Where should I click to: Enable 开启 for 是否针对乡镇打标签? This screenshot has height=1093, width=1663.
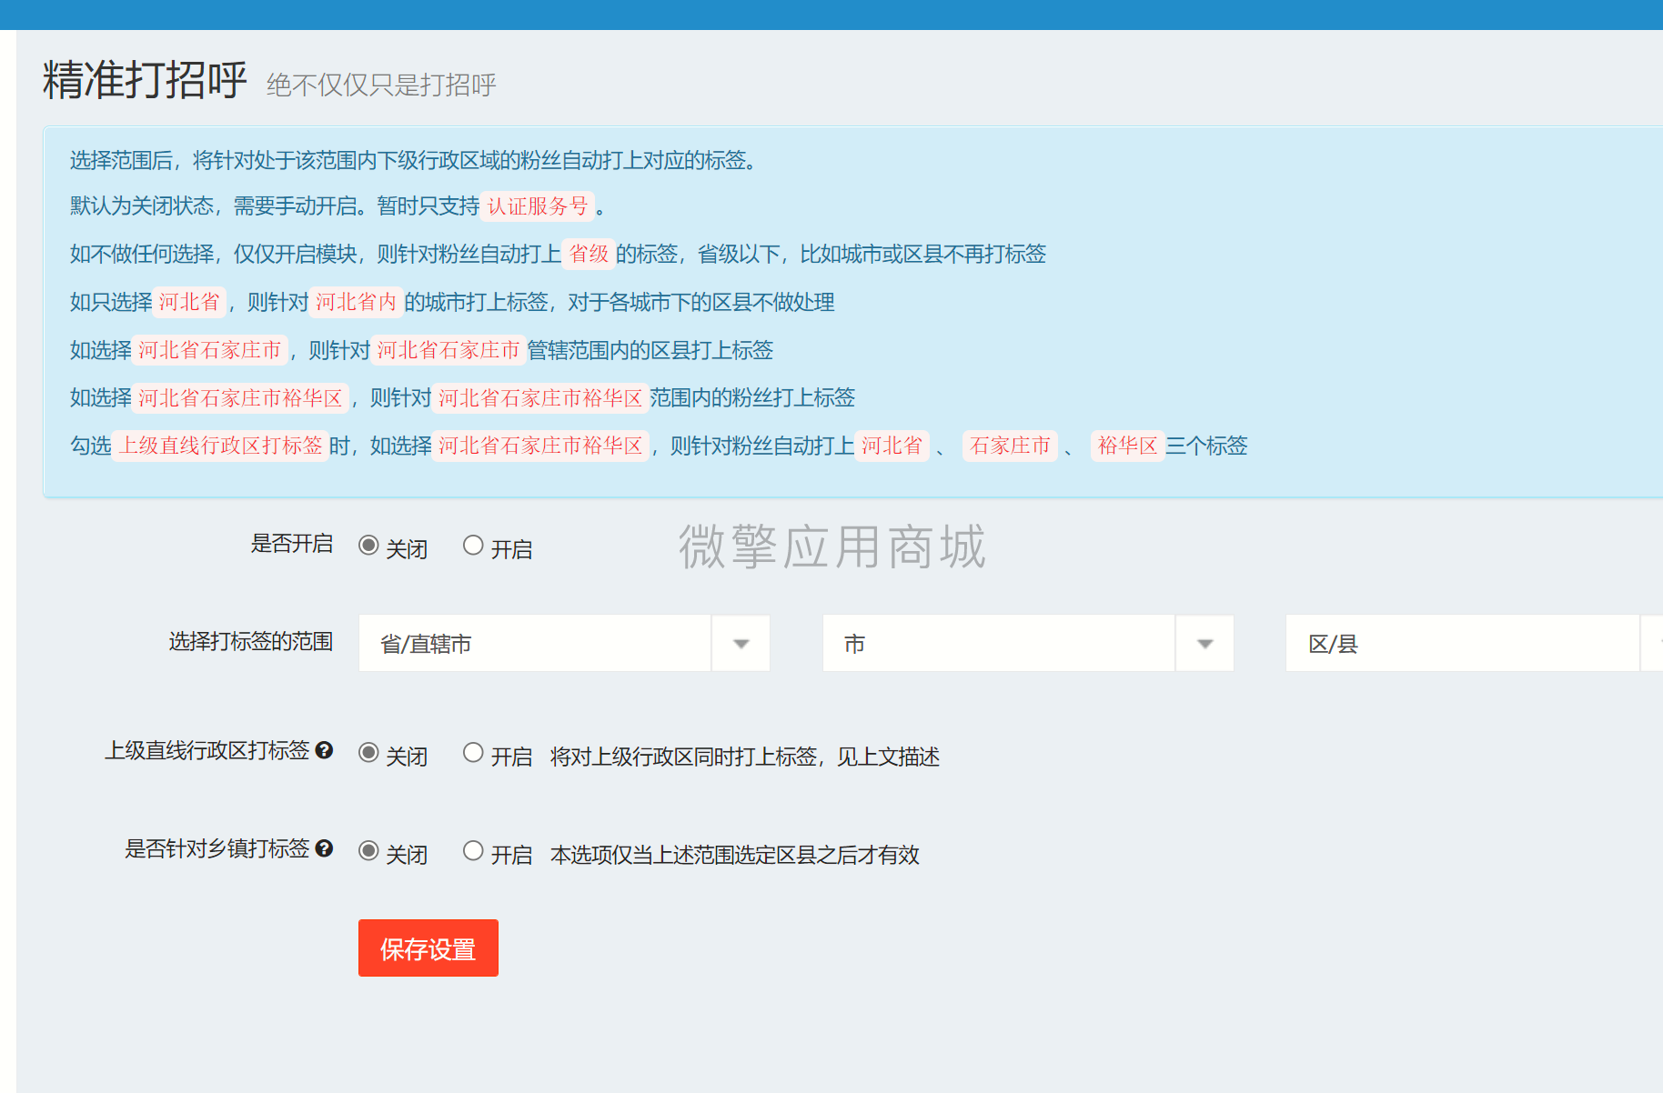(473, 851)
